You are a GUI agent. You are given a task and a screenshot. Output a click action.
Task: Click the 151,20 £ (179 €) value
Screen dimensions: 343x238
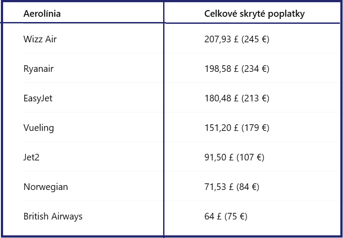click(237, 128)
